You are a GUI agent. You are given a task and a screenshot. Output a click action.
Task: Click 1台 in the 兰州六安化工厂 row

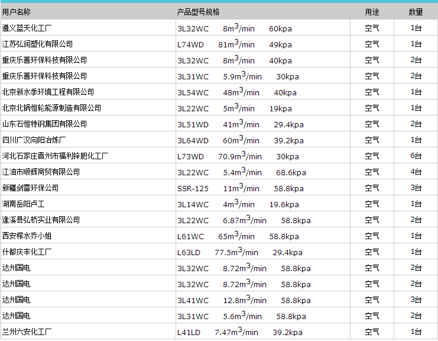click(x=416, y=331)
